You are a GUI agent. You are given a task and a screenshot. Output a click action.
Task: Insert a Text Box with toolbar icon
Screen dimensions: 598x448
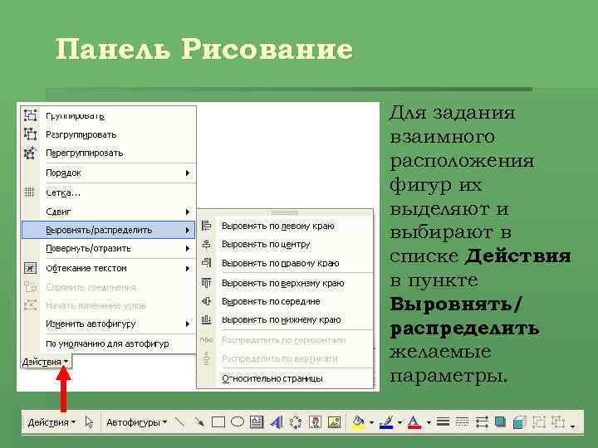pos(257,422)
